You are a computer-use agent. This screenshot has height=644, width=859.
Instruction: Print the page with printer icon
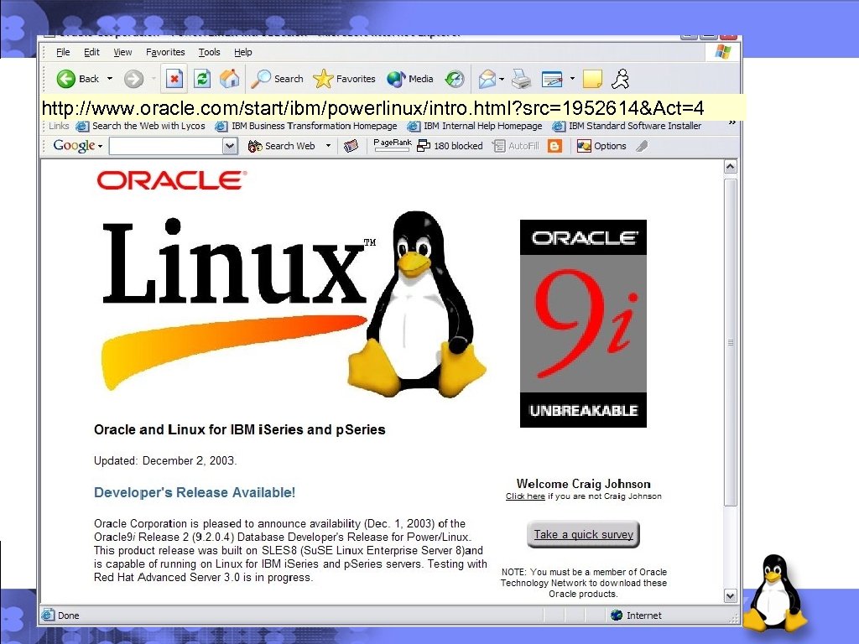[x=521, y=79]
